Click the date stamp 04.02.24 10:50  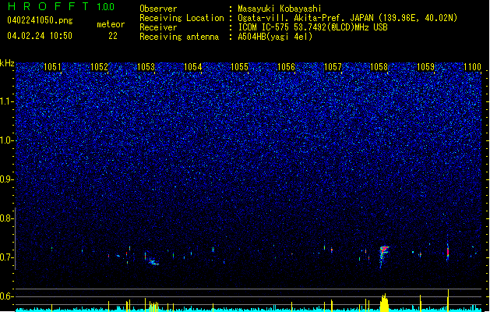(40, 36)
